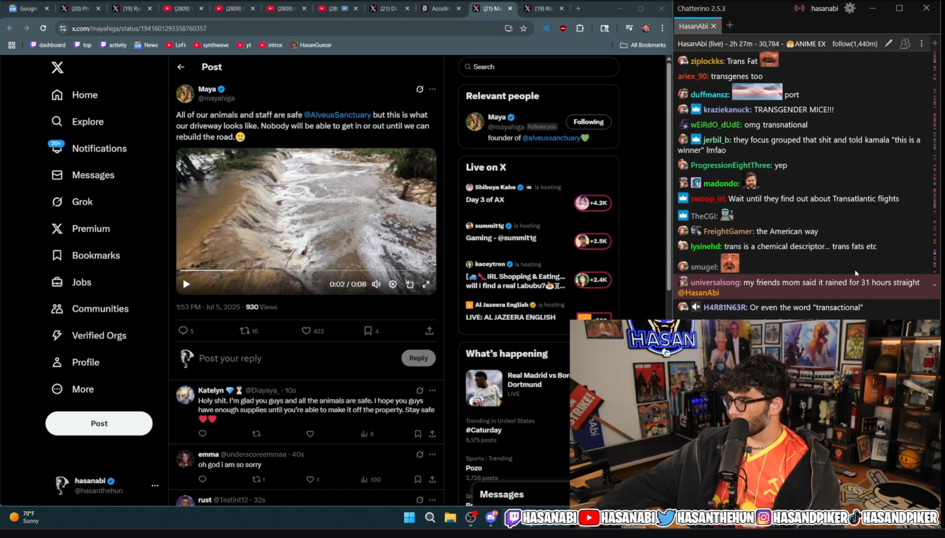Open Messages in the X sidebar
The height and width of the screenshot is (538, 945).
tap(83, 175)
